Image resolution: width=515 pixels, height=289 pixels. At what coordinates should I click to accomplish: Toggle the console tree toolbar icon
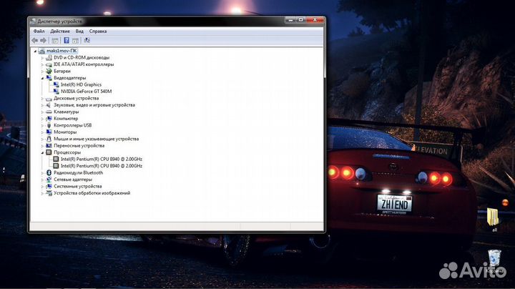click(x=55, y=40)
